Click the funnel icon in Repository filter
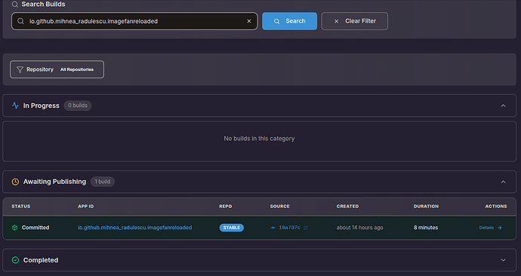This screenshot has width=521, height=276. 20,69
